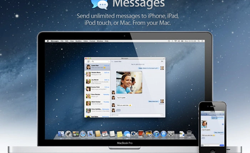This screenshot has width=250, height=153.
Task: Open Messages menu in menu bar
Action: tap(55, 41)
